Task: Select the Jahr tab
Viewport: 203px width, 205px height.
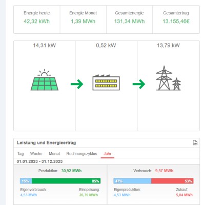Action: point(108,154)
